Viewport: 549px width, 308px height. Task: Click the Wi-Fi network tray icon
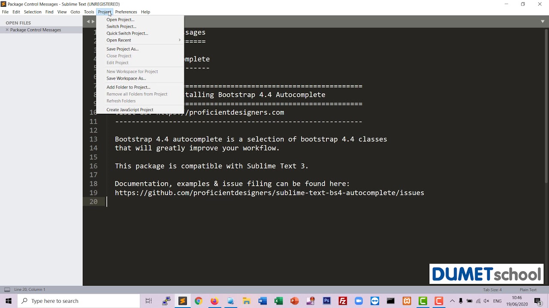click(x=478, y=301)
